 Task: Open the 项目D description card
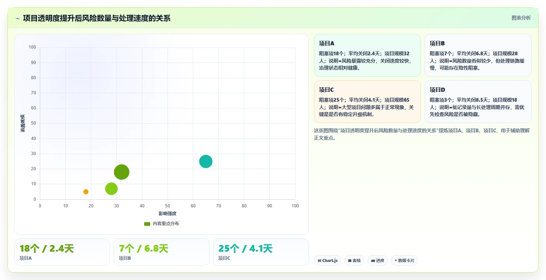478,102
